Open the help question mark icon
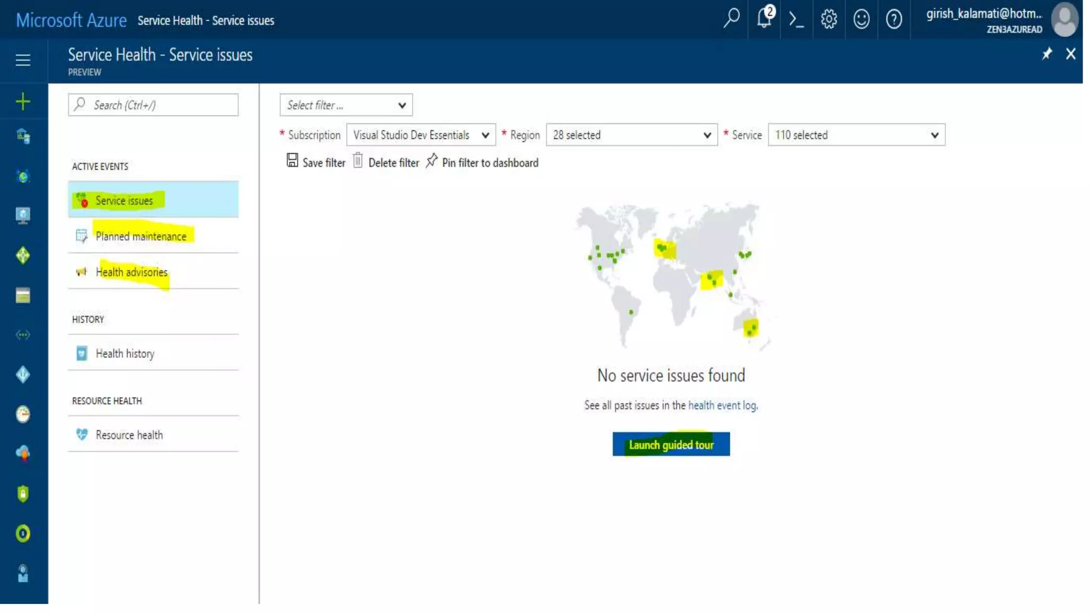Viewport: 1090px width, 613px height. point(894,20)
